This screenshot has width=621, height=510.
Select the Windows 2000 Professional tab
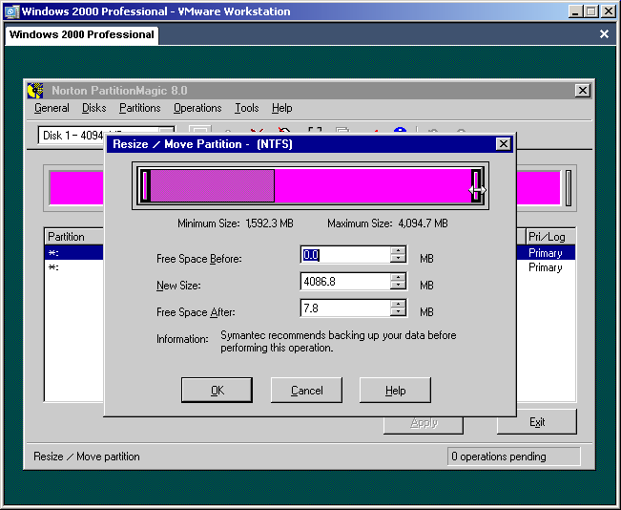82,35
